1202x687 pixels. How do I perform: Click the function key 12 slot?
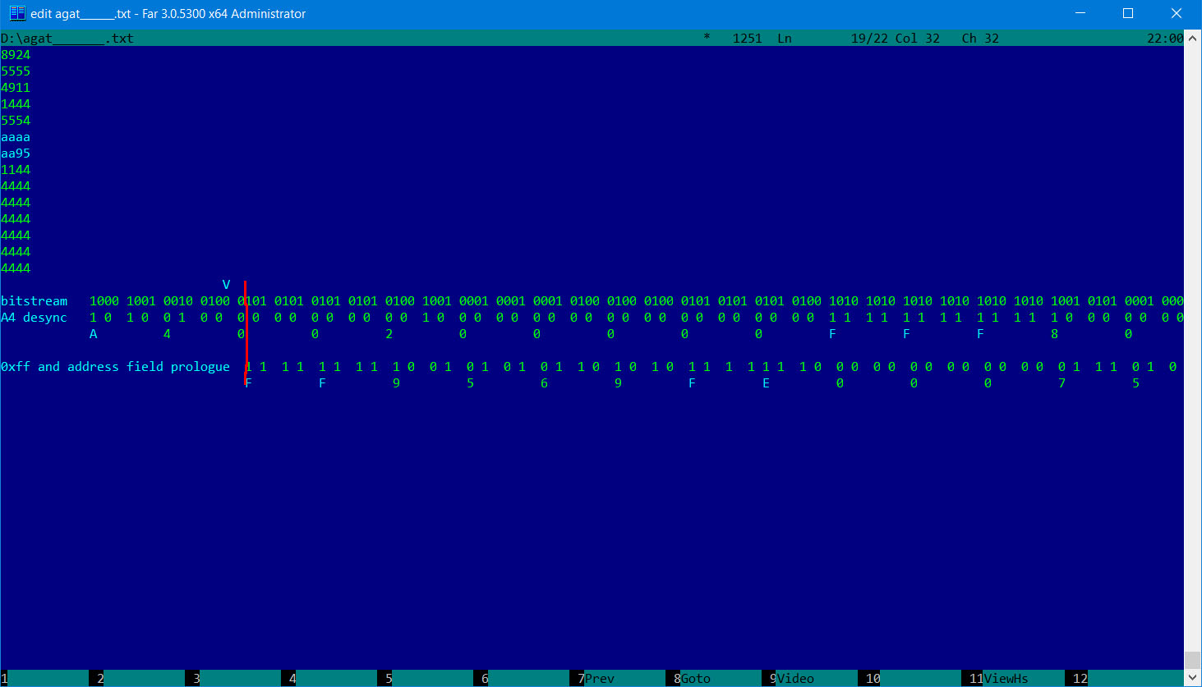(1080, 679)
